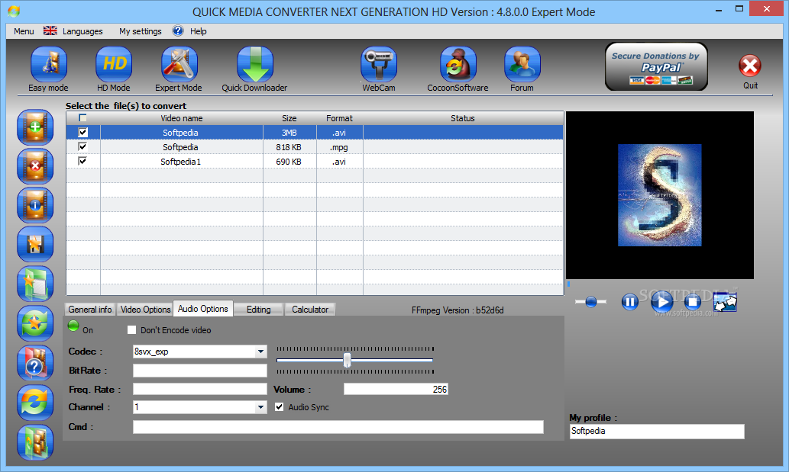Viewport: 789px width, 472px height.
Task: Click the BitRate input field
Action: (200, 371)
